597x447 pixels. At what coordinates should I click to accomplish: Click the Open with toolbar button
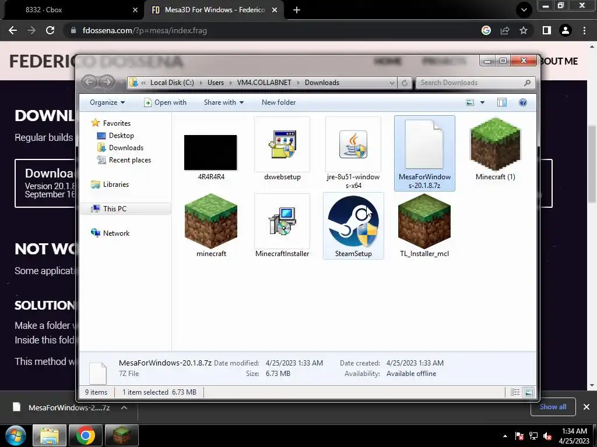(x=165, y=102)
